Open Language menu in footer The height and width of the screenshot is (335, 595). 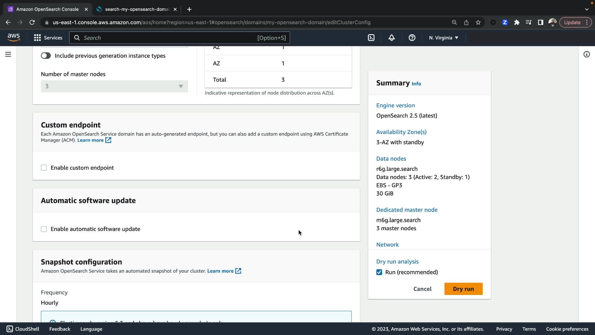point(91,329)
